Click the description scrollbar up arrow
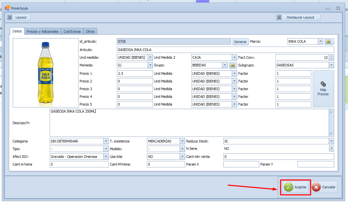Image resolution: width=348 pixels, height=205 pixels. point(331,112)
